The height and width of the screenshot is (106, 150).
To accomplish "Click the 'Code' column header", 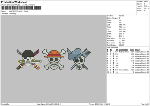I will [132, 50].
